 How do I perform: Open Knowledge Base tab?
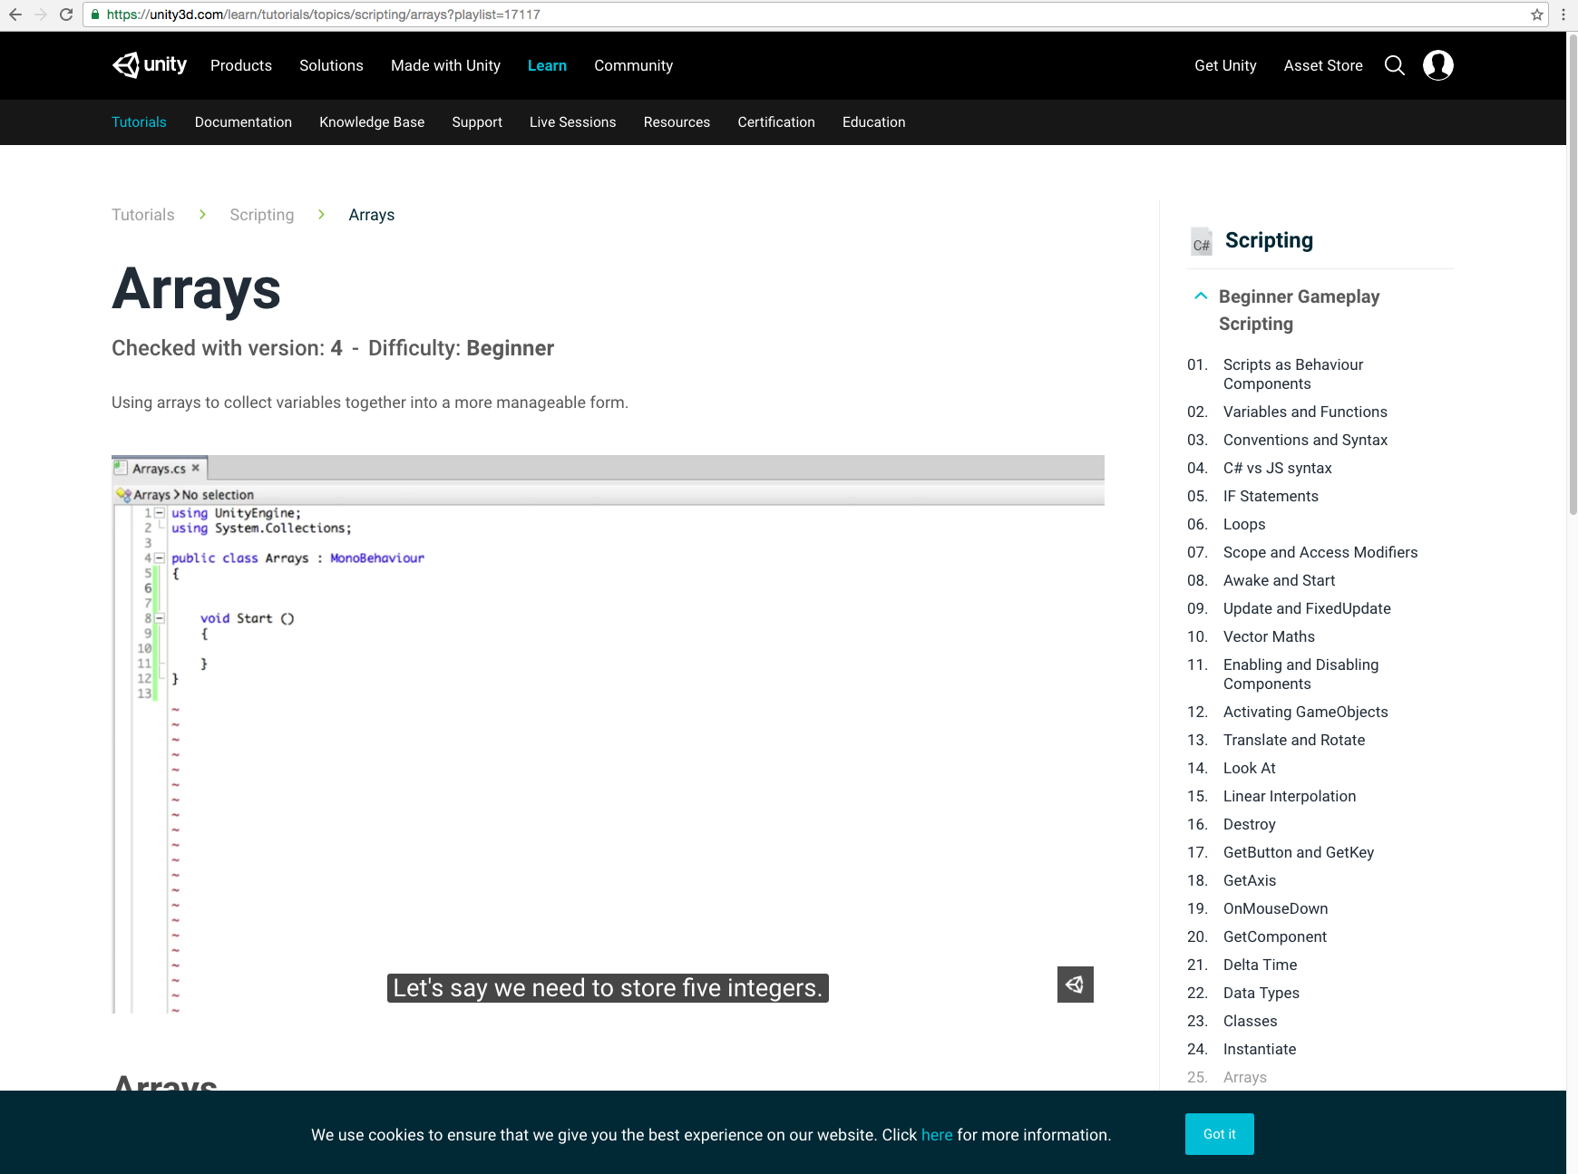(x=372, y=122)
